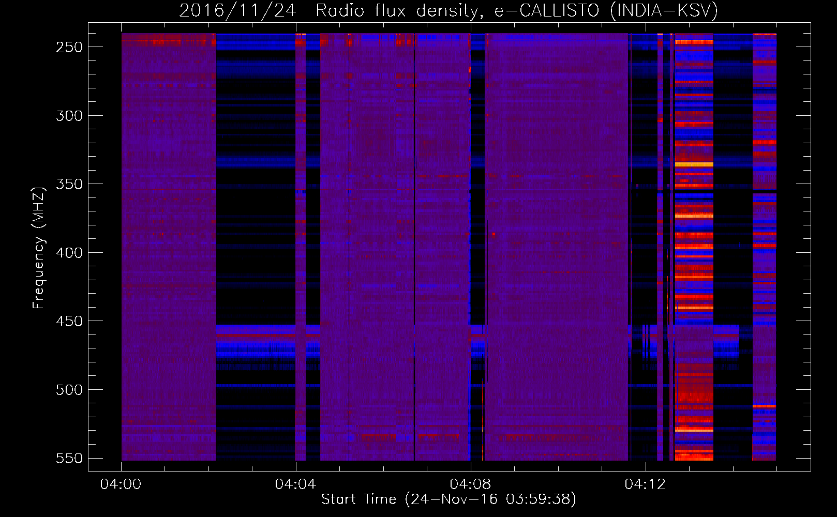837x517 pixels.
Task: Click the 500 frequency tick label
Action: (69, 390)
